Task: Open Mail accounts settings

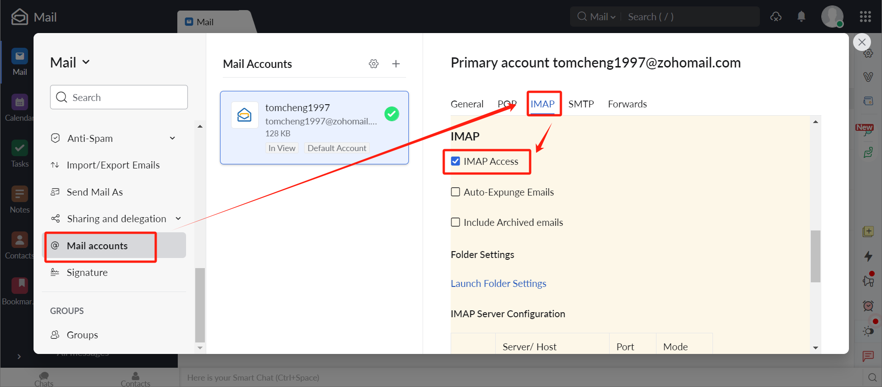Action: (x=115, y=246)
